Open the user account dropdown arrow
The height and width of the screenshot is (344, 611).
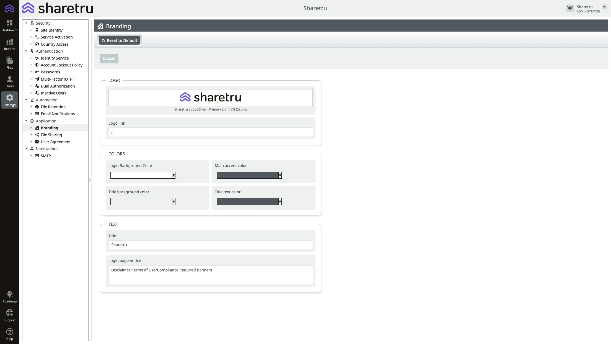(604, 7)
